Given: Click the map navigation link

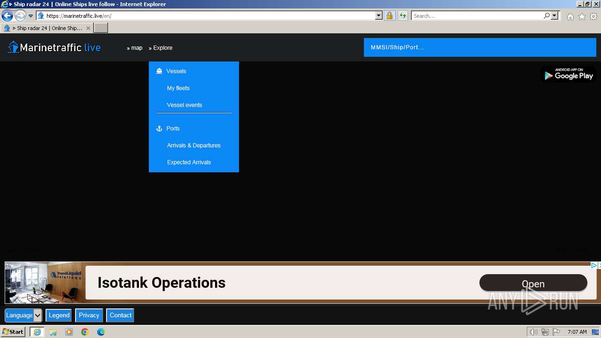Looking at the screenshot, I should [135, 48].
